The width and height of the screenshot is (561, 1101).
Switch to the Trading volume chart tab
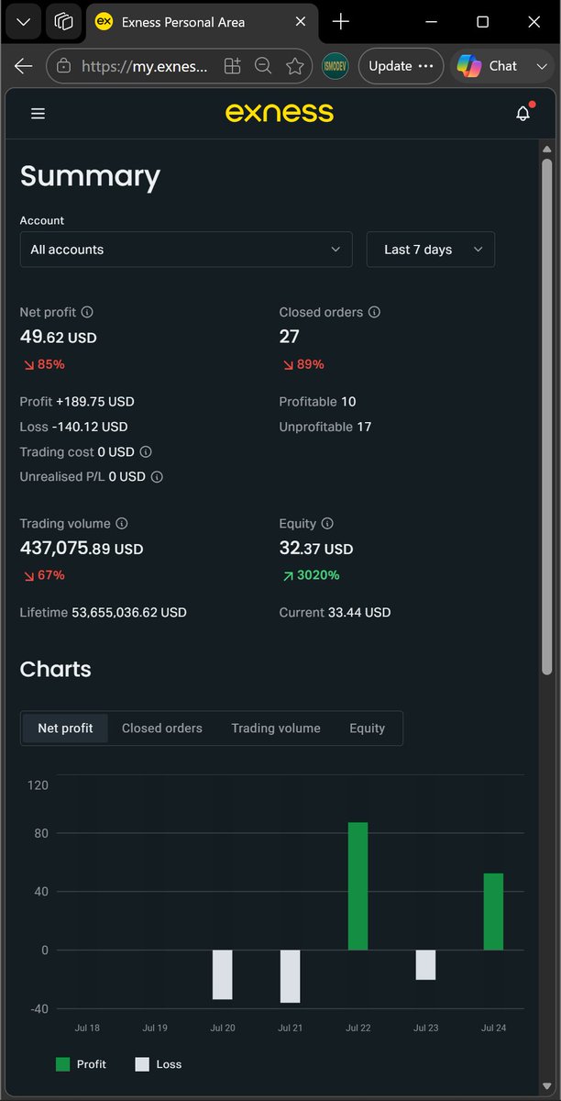276,728
